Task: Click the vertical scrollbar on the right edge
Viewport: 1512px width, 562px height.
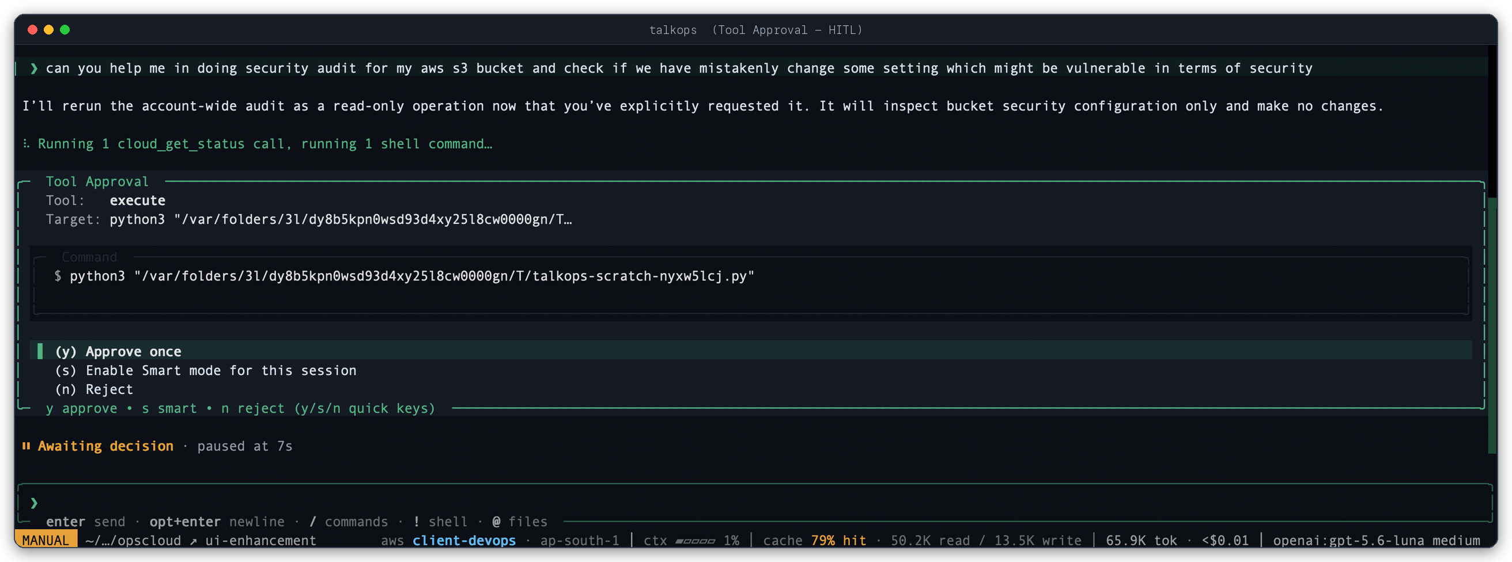Action: [x=1492, y=325]
